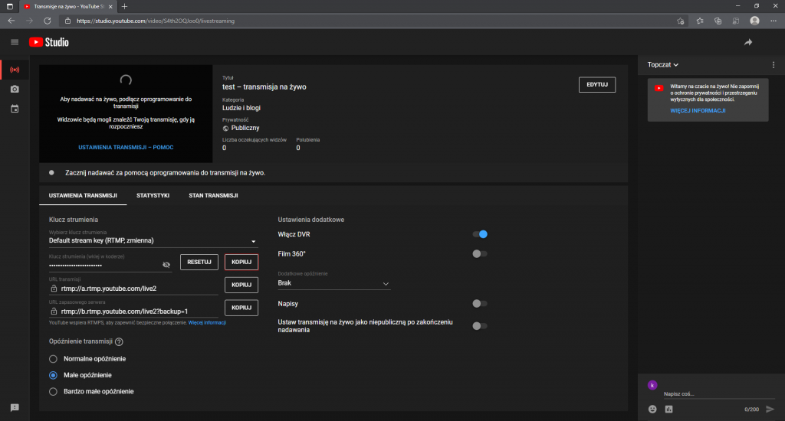Open the manage calendar sidebar icon
This screenshot has width=785, height=421.
[x=15, y=109]
